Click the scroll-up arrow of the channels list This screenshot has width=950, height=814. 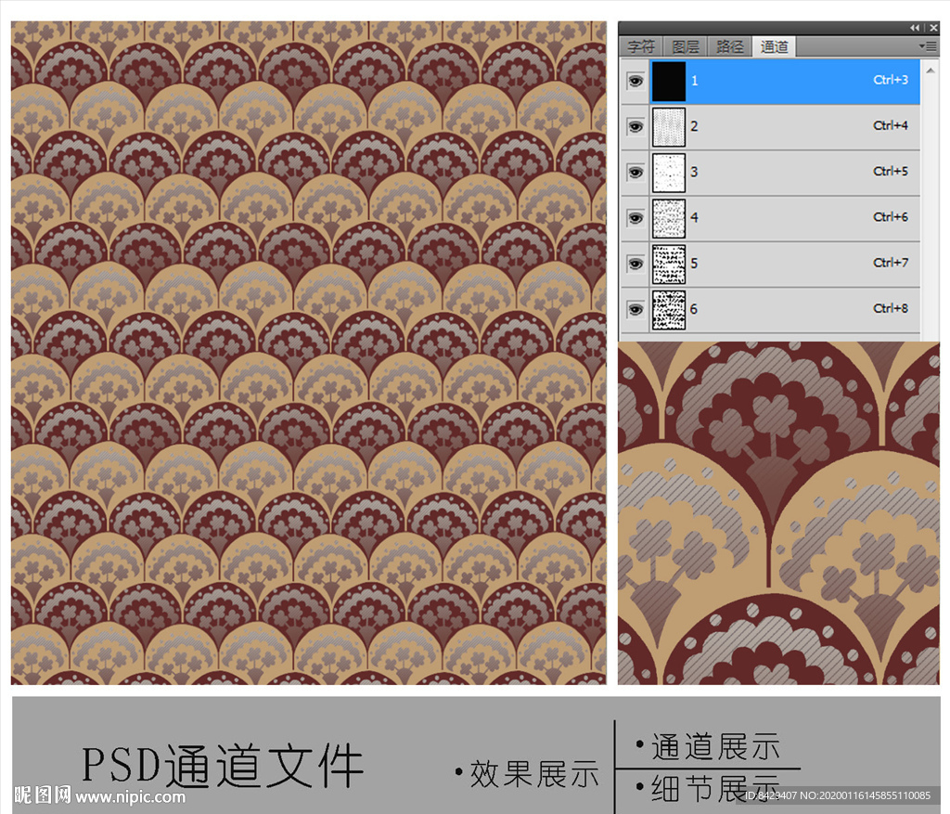coord(930,71)
